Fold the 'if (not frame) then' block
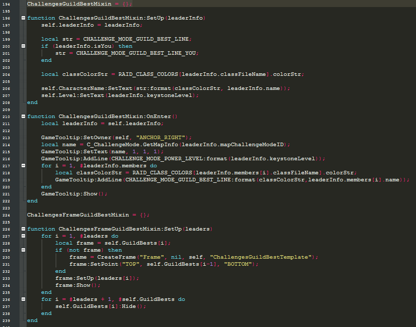Image resolution: width=416 pixels, height=327 pixels. point(23,250)
